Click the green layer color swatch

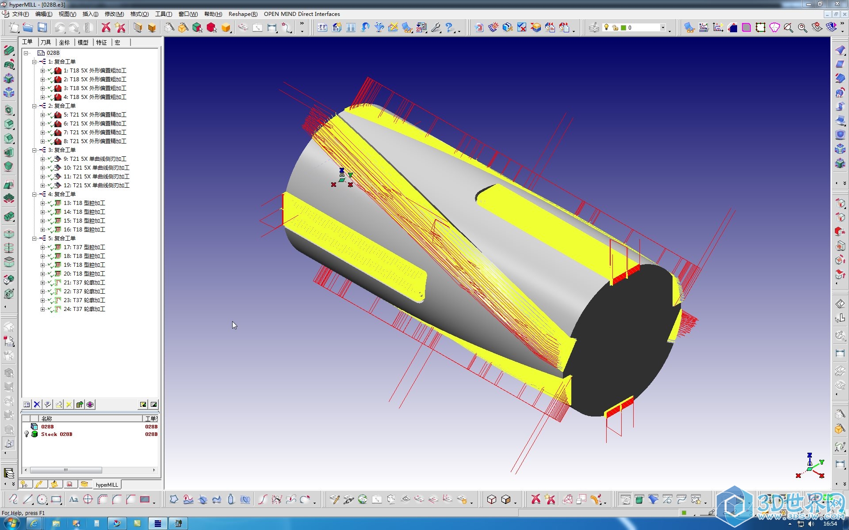(623, 28)
